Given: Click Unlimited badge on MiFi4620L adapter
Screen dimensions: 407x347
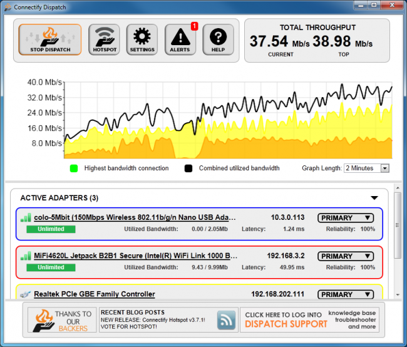Looking at the screenshot, I should pyautogui.click(x=51, y=267).
